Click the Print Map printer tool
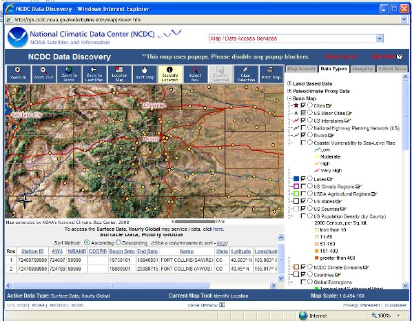This screenshot has height=321, width=412. click(x=271, y=74)
